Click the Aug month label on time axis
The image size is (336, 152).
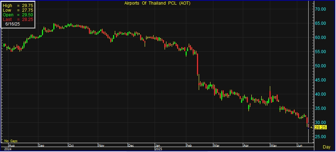[x=12, y=146]
